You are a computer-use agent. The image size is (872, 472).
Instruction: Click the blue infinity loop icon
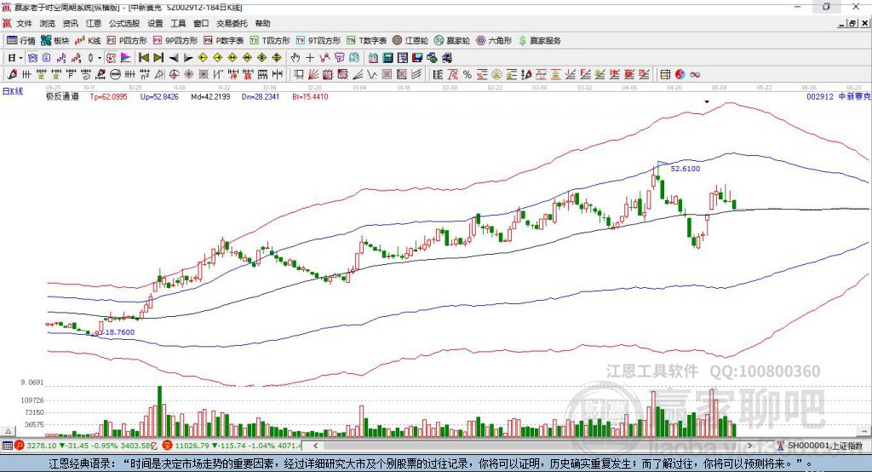pos(695,74)
